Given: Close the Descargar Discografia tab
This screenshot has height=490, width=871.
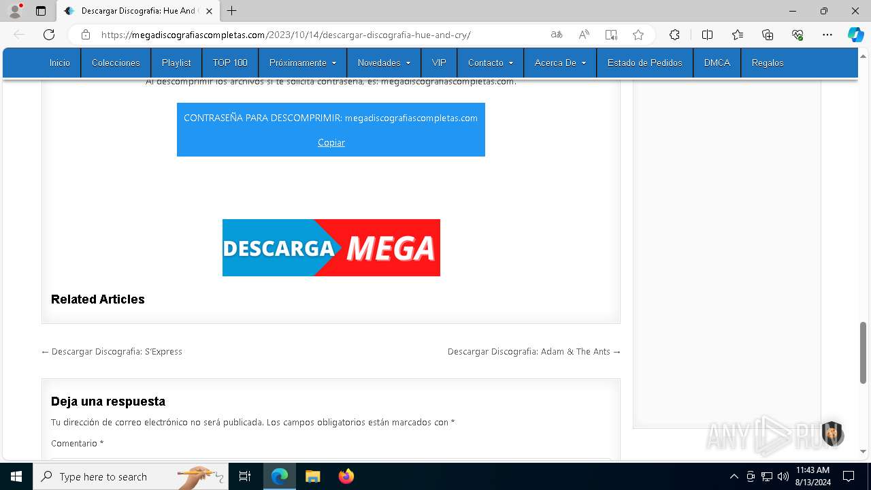Looking at the screenshot, I should pos(209,11).
